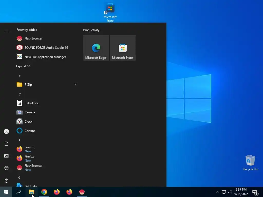Click the Windows Start button
The image size is (263, 197).
click(6, 192)
